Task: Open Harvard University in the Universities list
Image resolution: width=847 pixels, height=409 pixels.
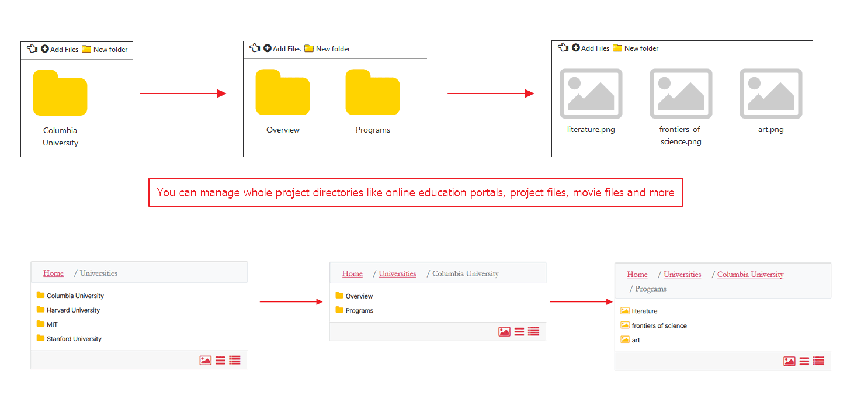Action: point(68,310)
